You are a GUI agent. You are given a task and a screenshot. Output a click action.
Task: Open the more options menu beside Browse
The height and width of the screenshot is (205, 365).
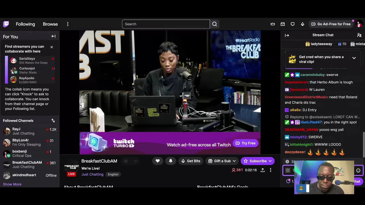(68, 24)
